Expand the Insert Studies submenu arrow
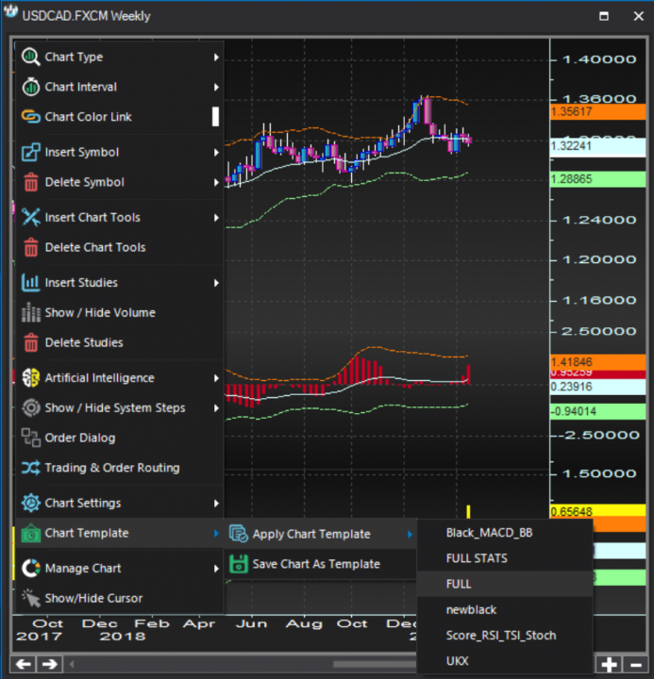 (x=216, y=283)
